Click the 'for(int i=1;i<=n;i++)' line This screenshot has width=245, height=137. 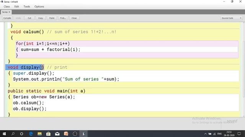point(42,43)
